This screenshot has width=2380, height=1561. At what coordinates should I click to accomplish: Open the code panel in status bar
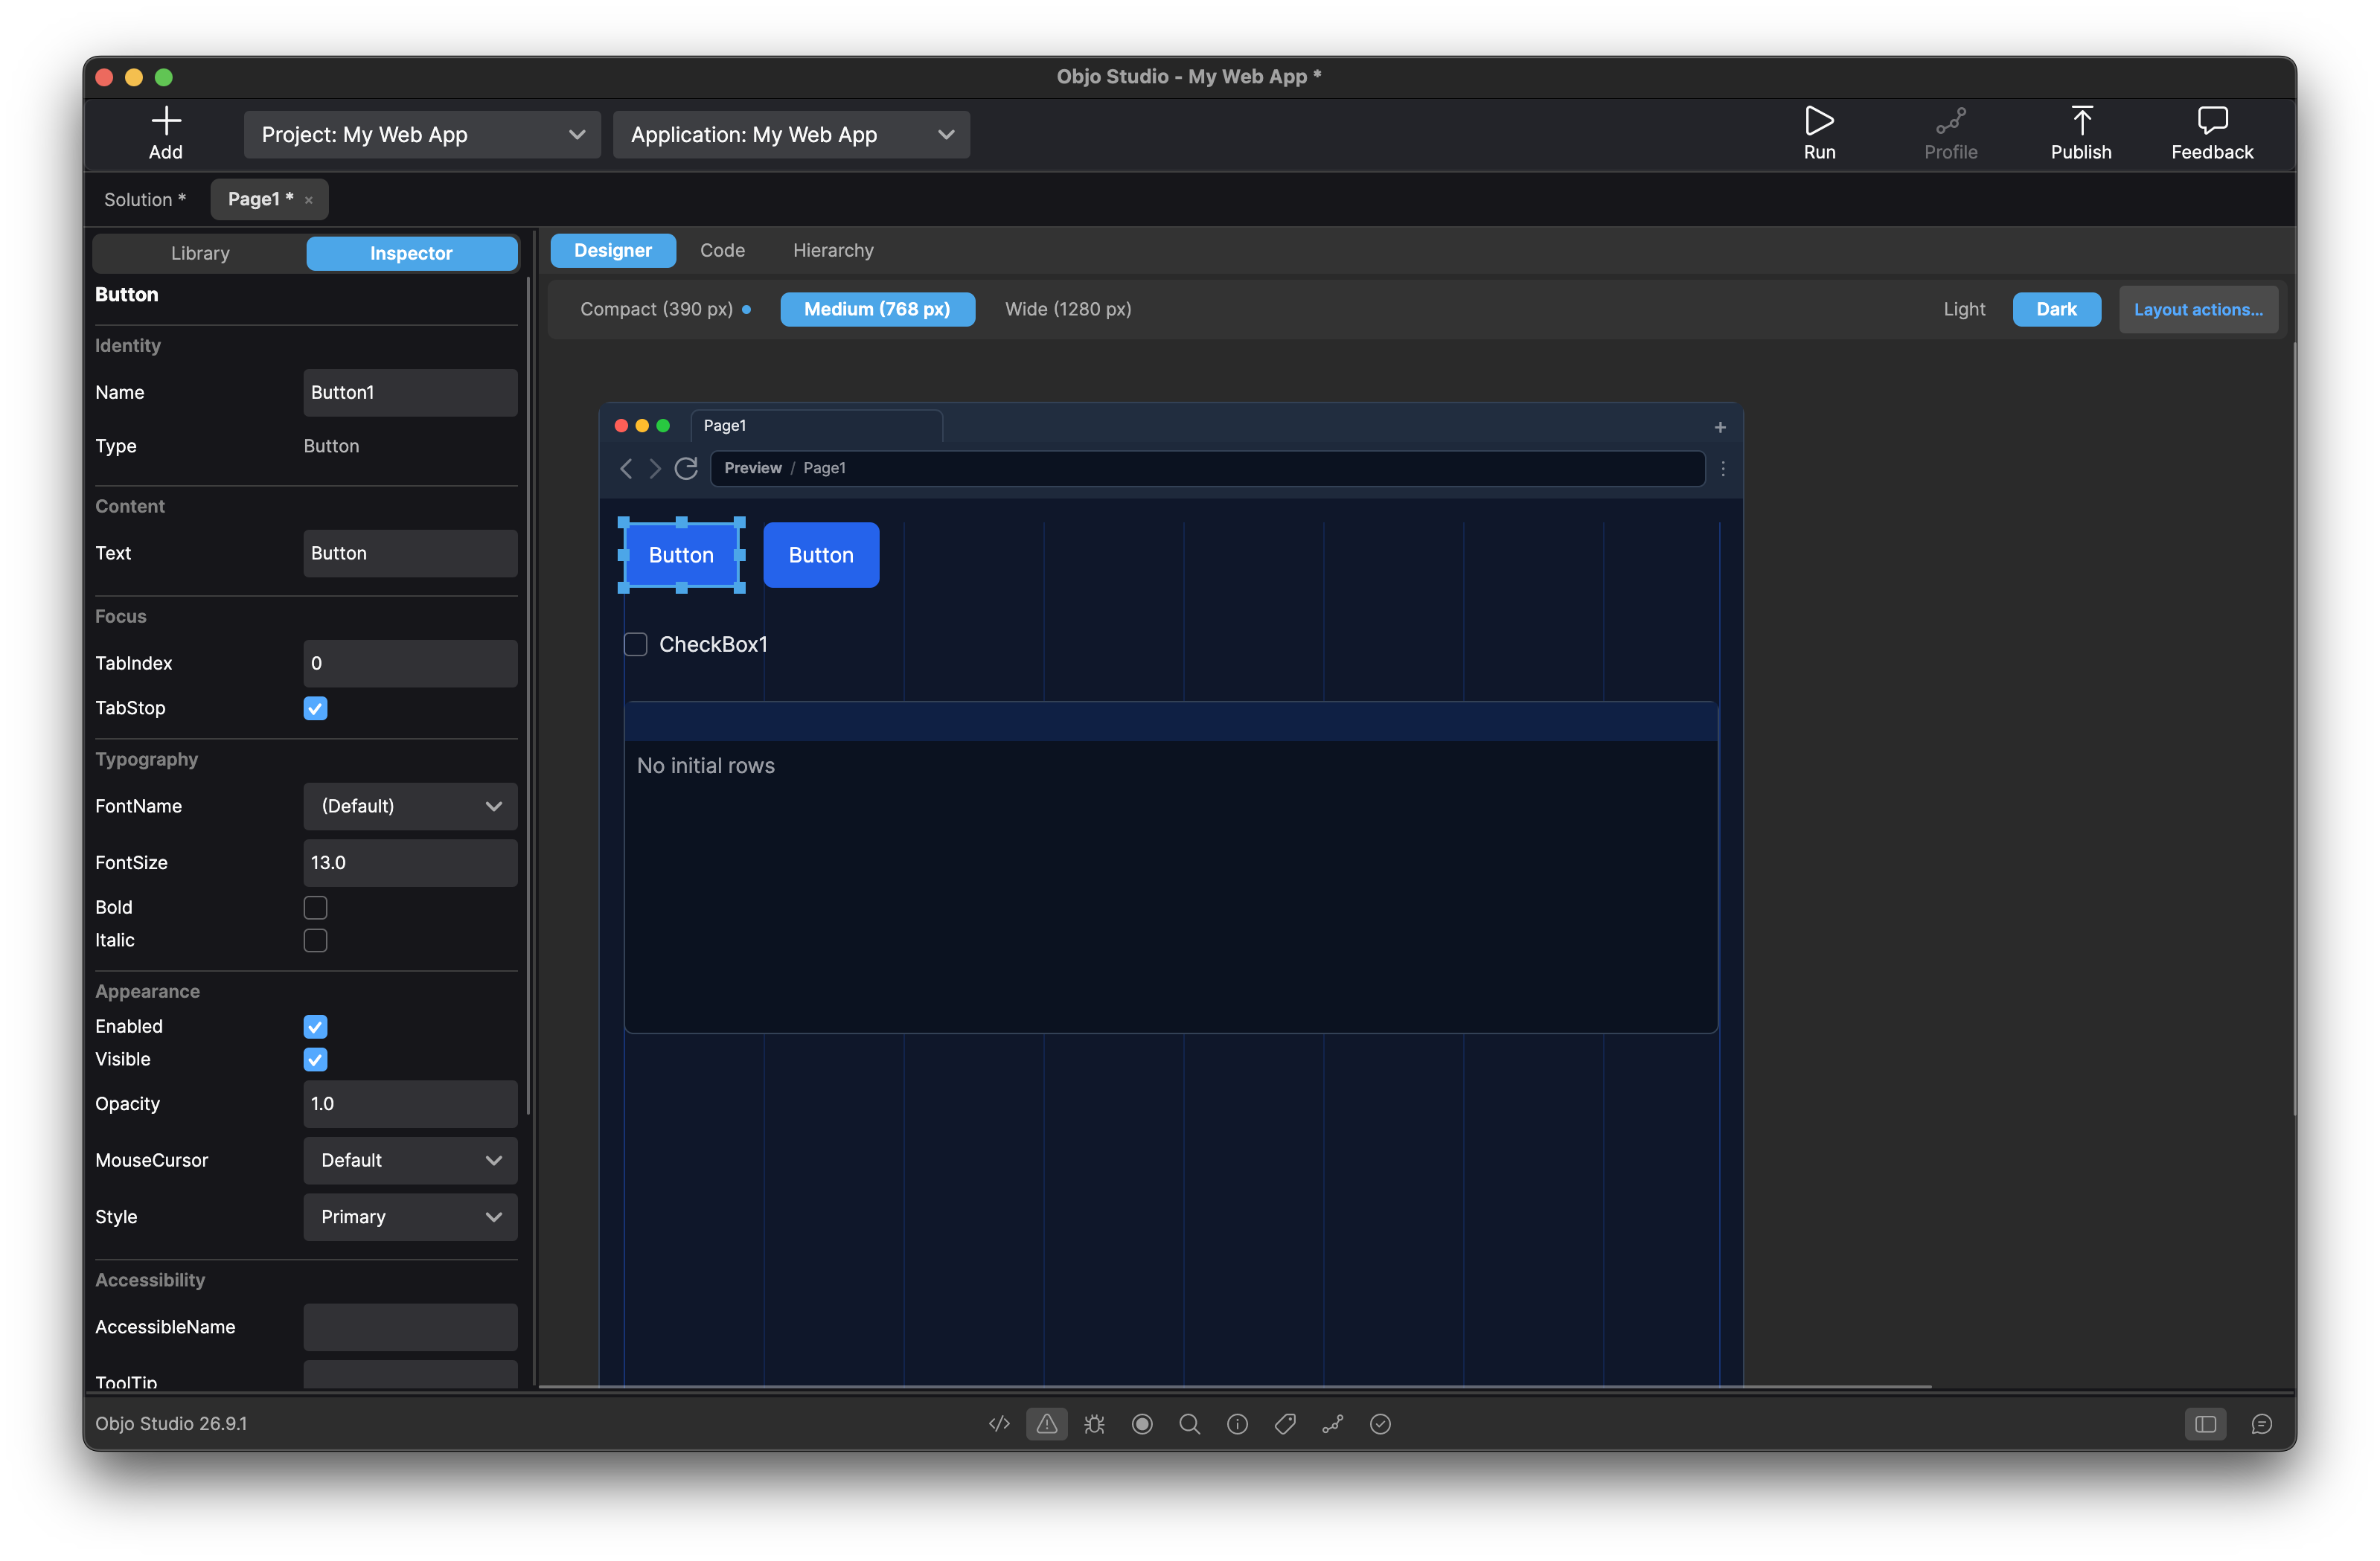[999, 1423]
